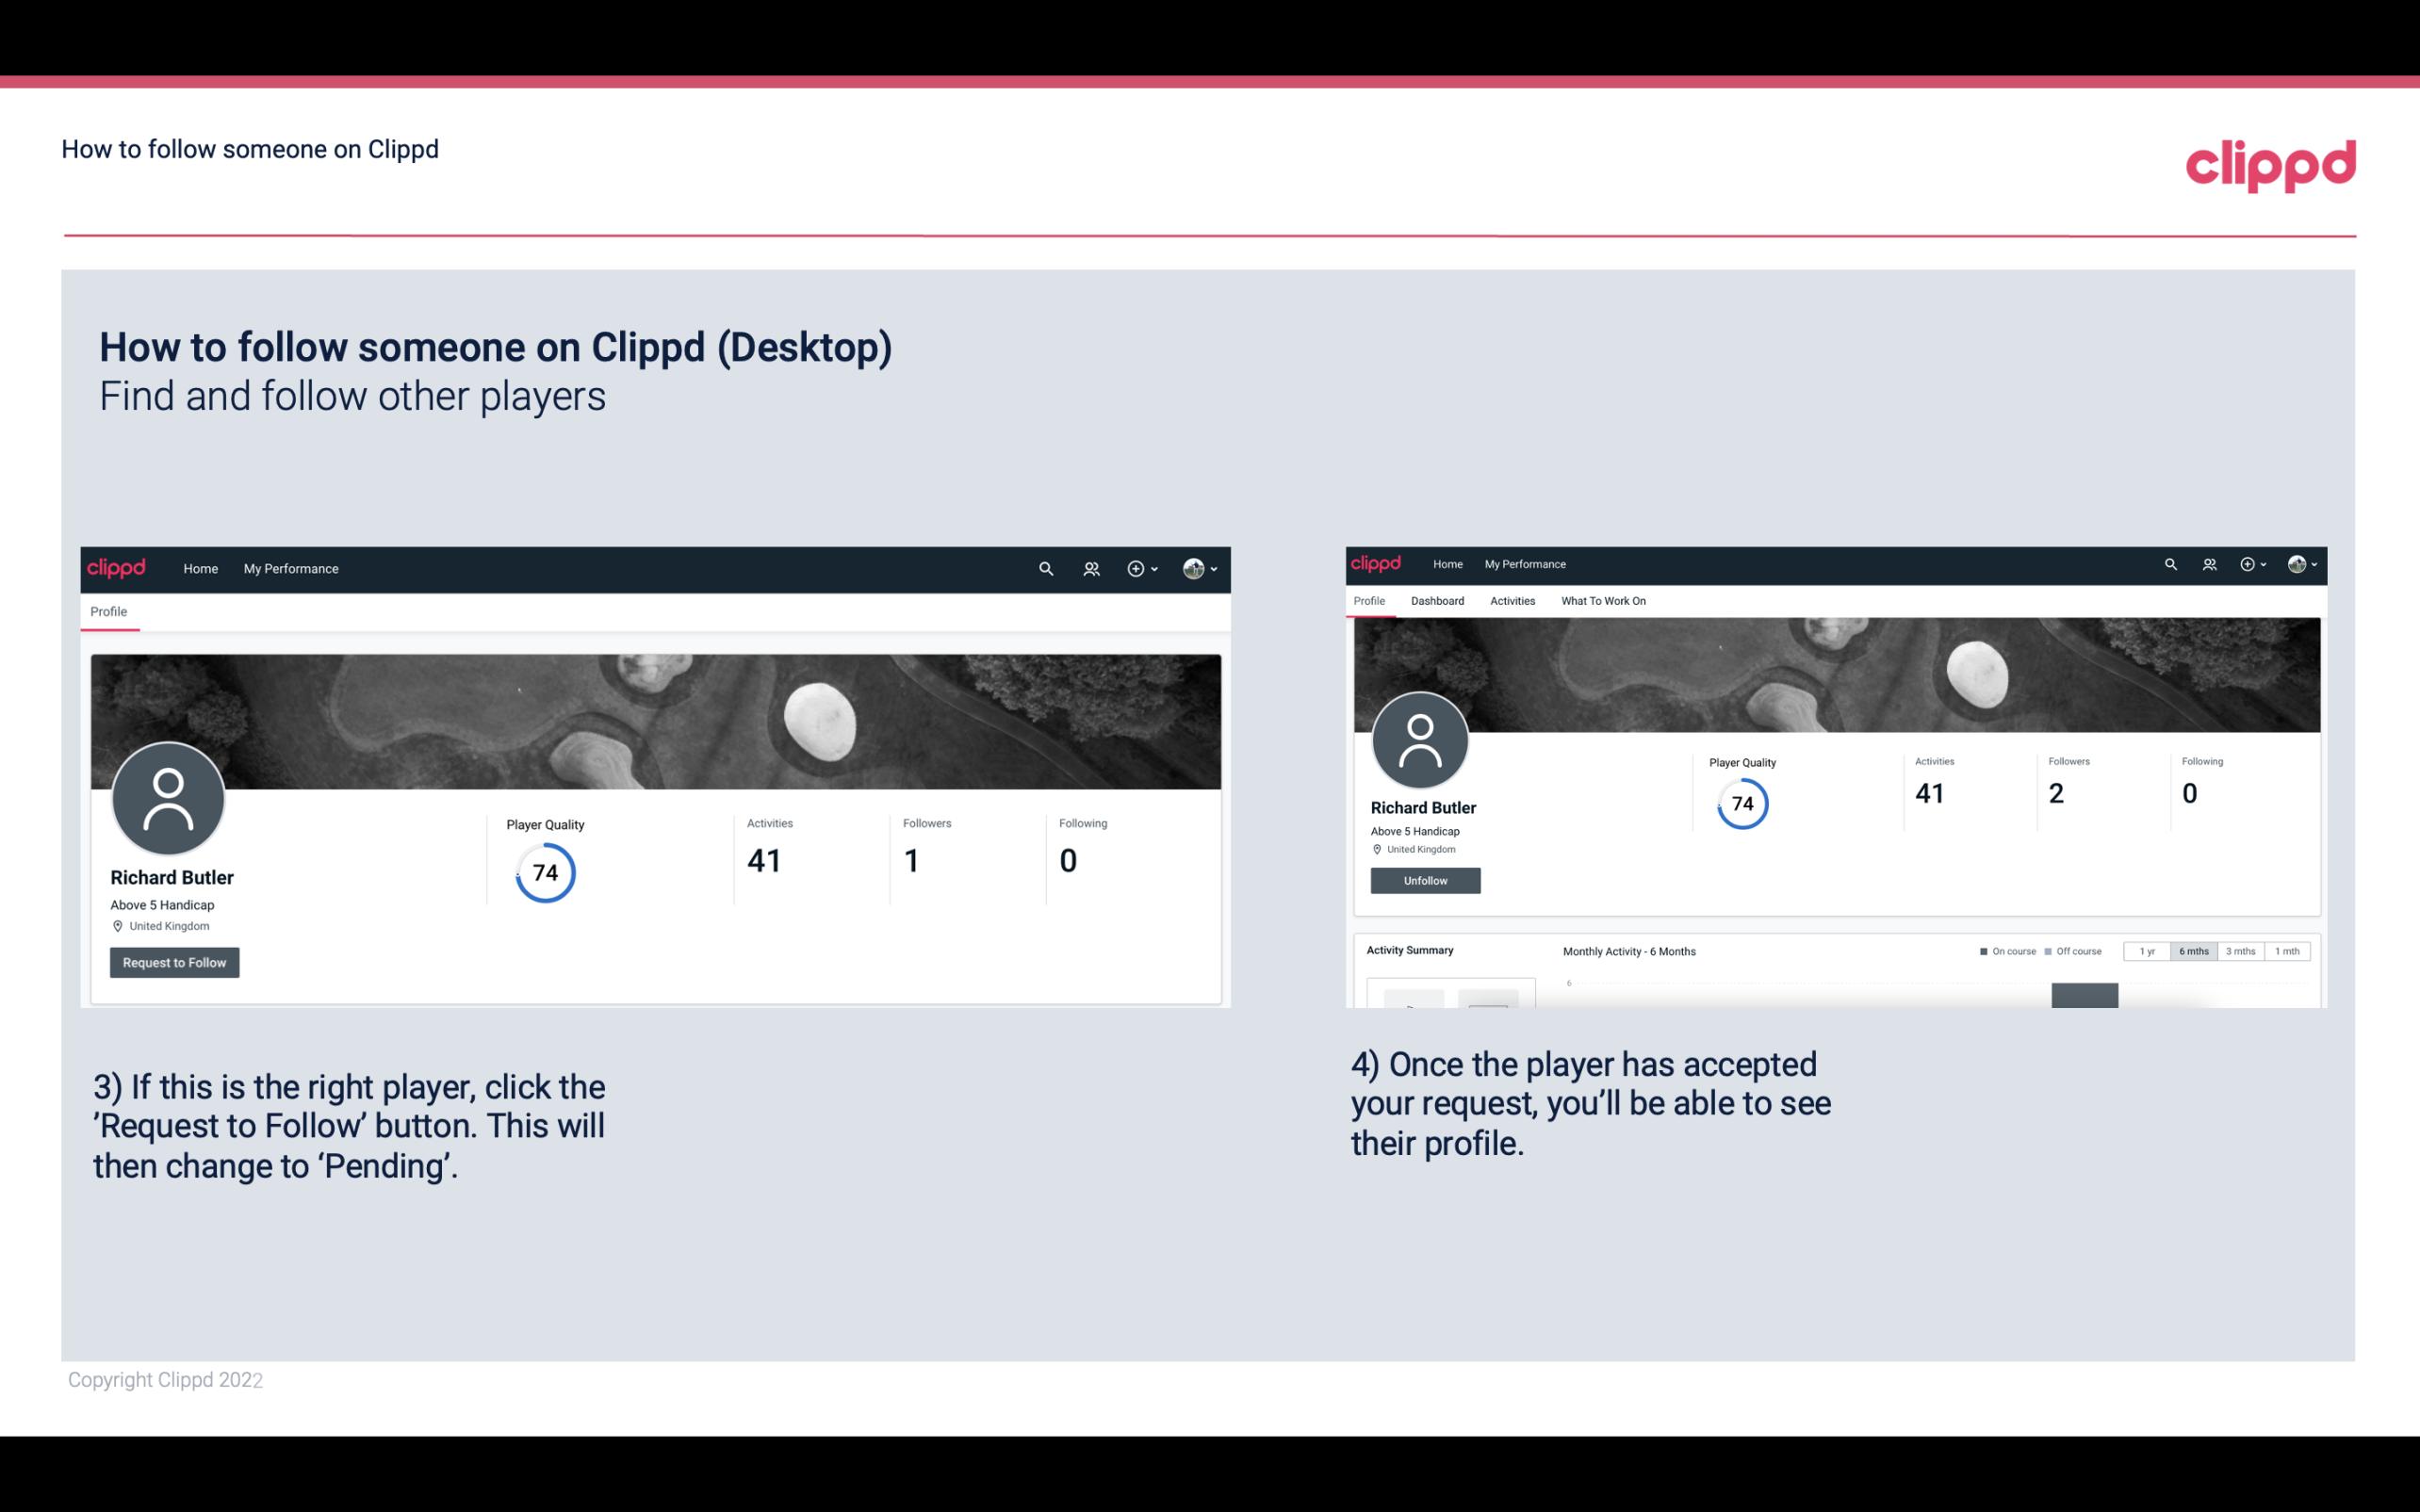The height and width of the screenshot is (1512, 2420).
Task: Select the '6 mths' activity period toggle
Action: [2194, 951]
